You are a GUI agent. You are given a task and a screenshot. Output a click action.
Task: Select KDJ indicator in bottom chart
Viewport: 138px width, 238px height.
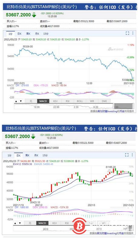pyautogui.click(x=54, y=223)
